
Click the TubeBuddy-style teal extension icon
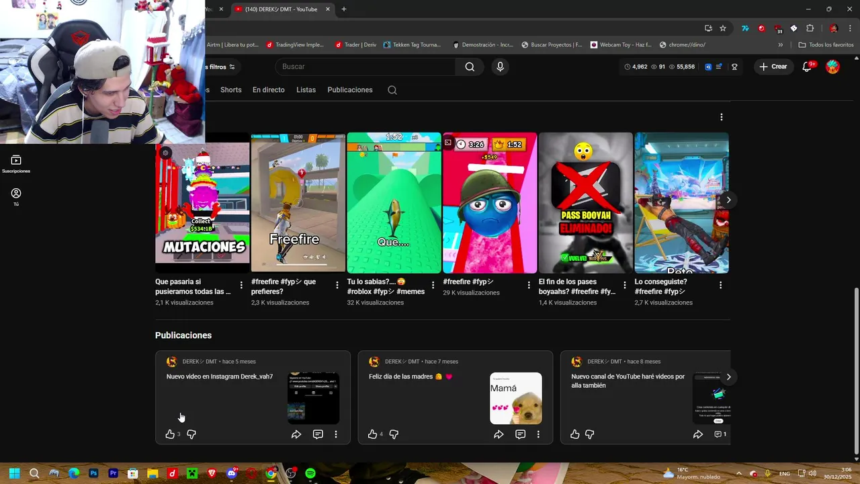745,28
